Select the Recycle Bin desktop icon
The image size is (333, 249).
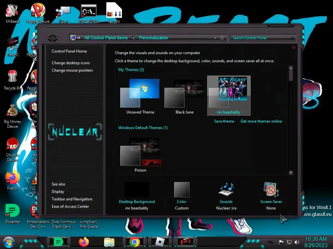(x=13, y=80)
